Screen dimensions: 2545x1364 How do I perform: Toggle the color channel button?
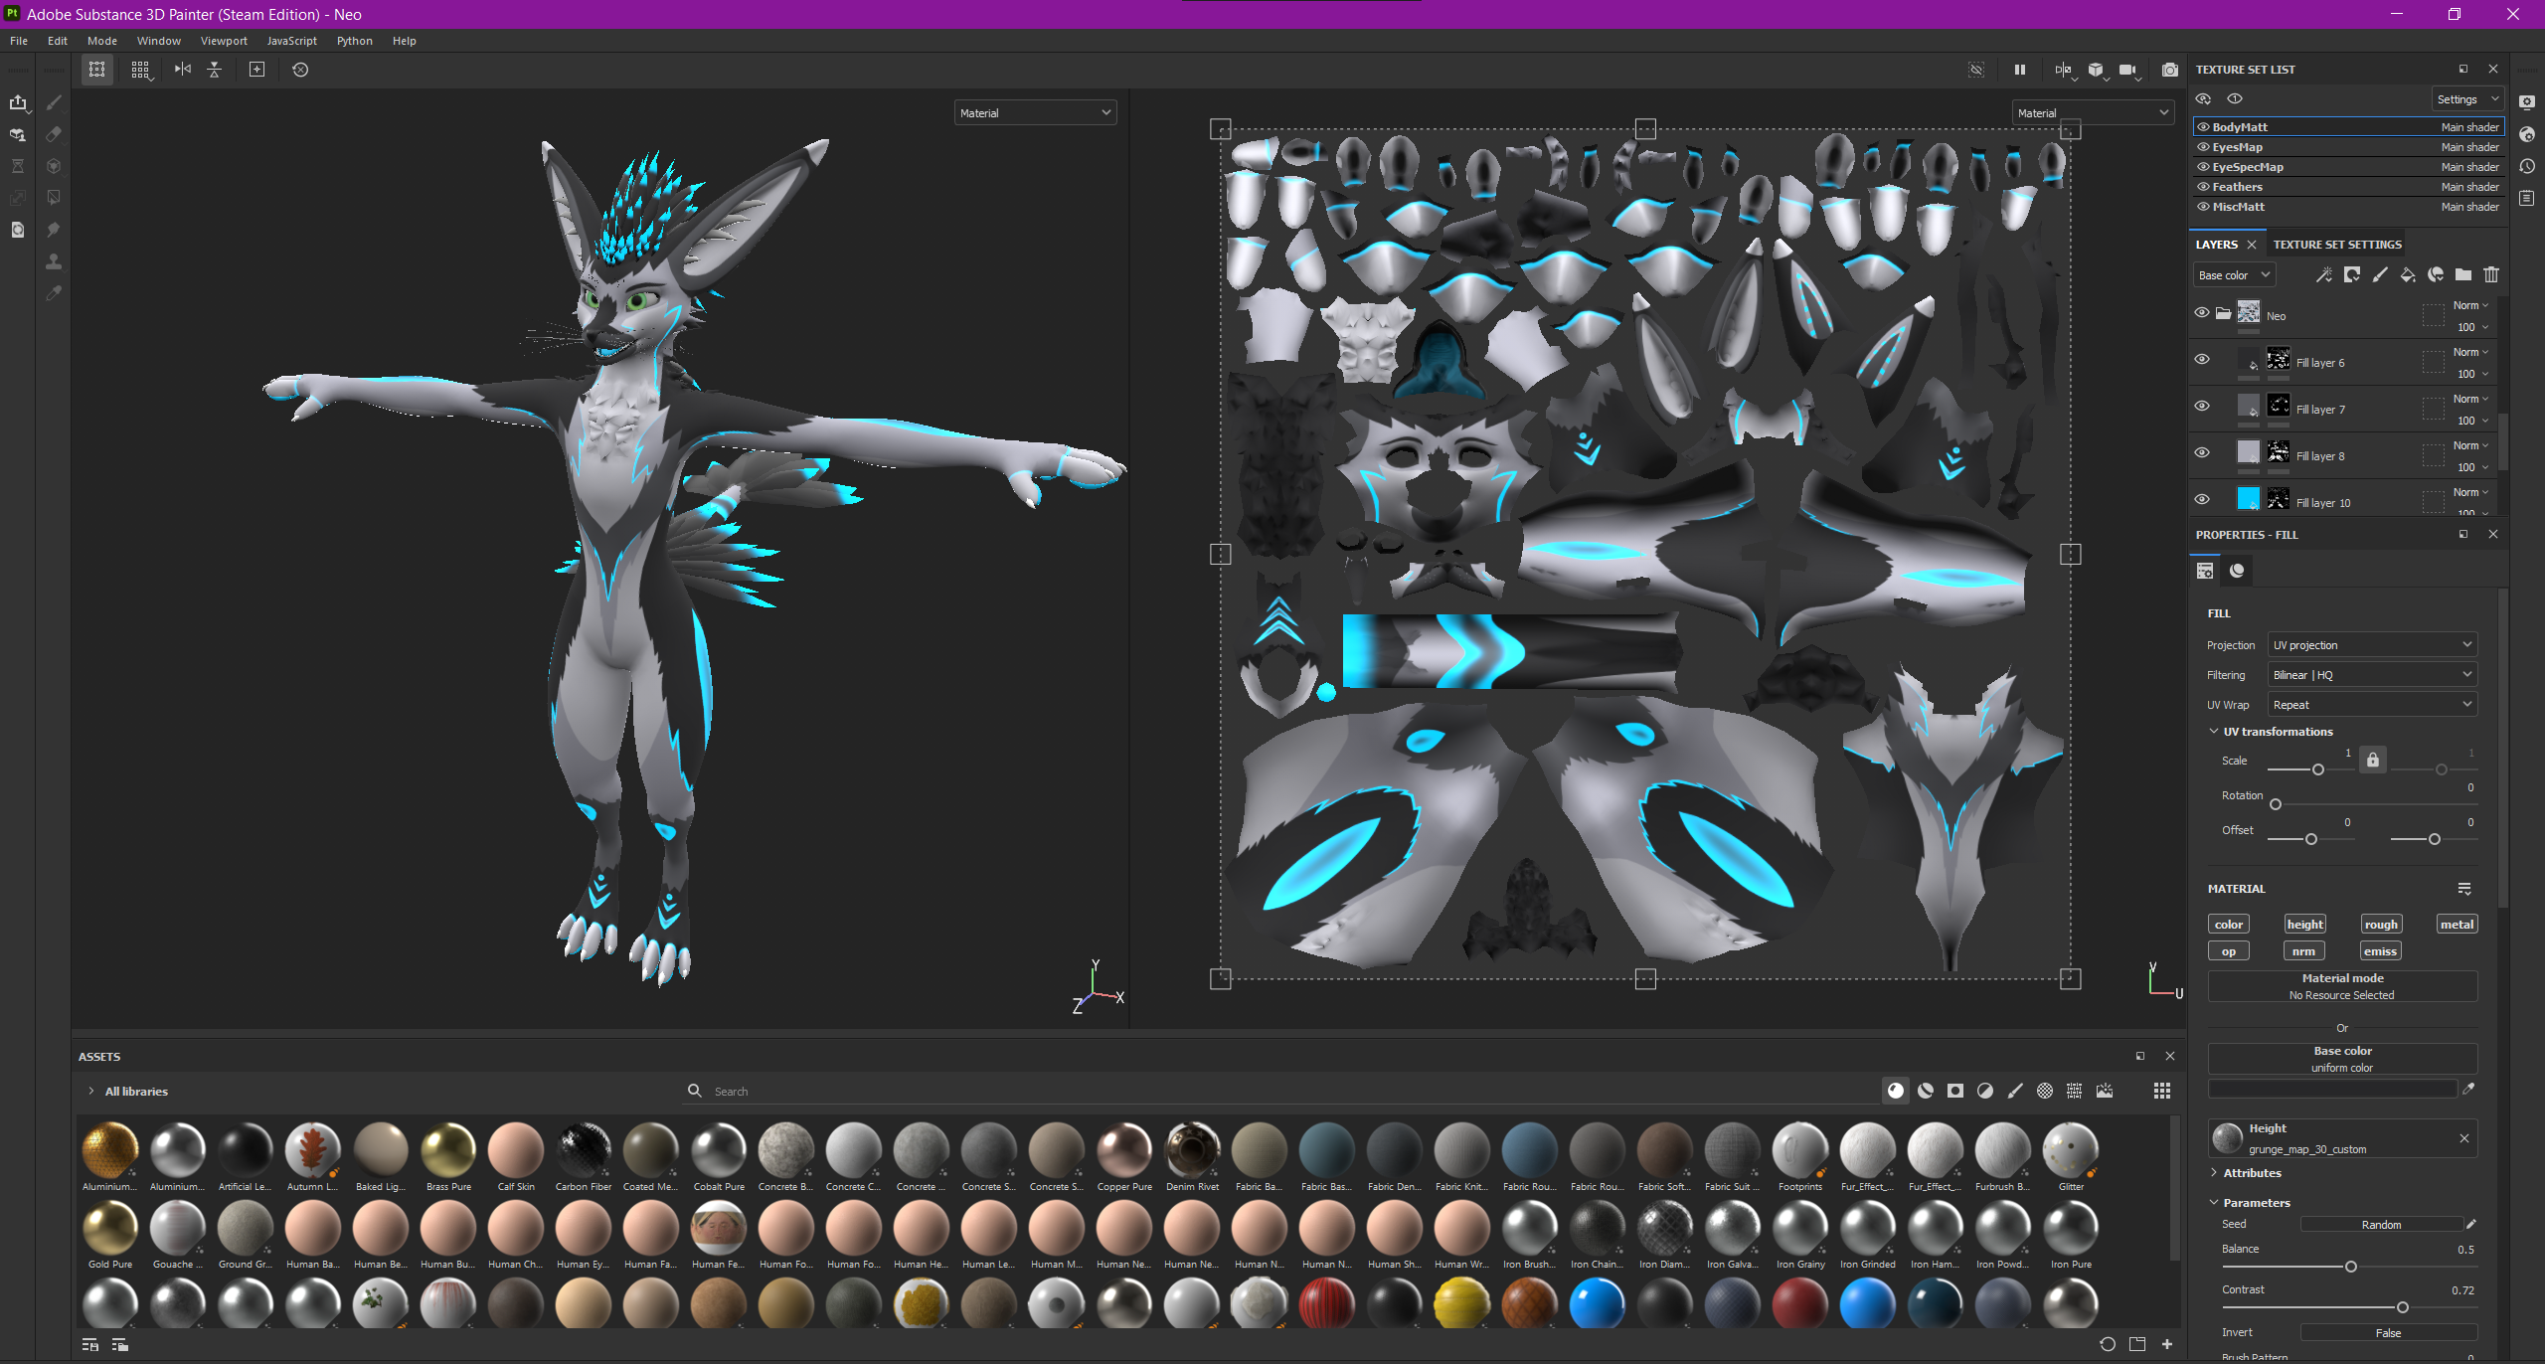pos(2228,925)
